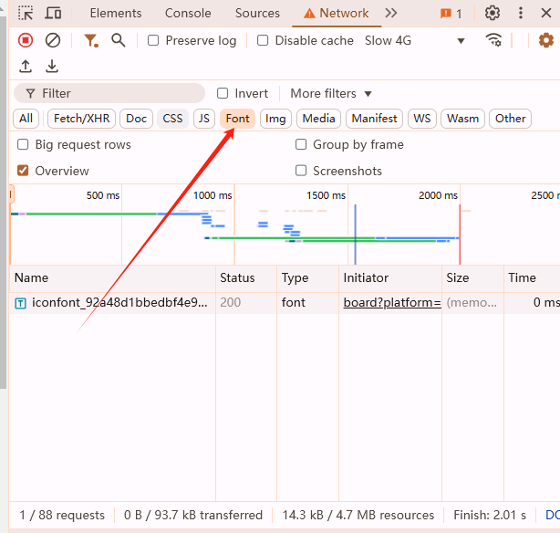Image resolution: width=560 pixels, height=533 pixels.
Task: Enable Screenshots checkbox
Action: tap(301, 171)
